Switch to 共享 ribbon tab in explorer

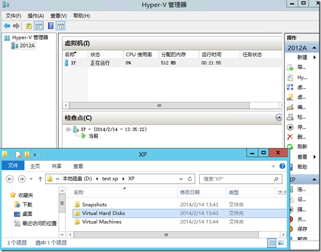(x=56, y=166)
